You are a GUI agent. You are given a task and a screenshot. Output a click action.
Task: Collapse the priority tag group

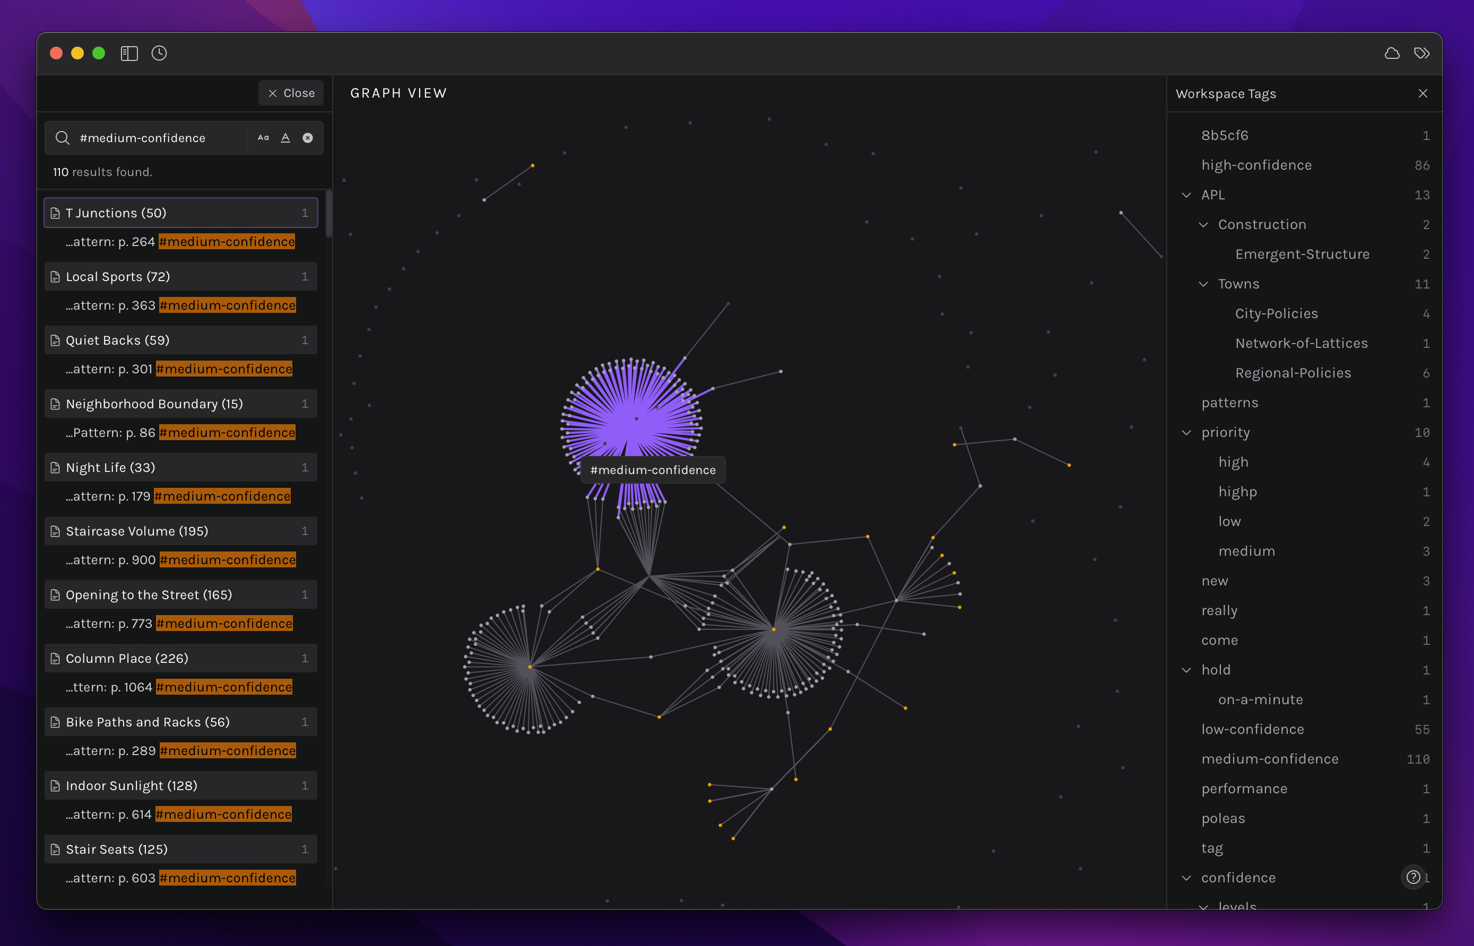click(1186, 433)
